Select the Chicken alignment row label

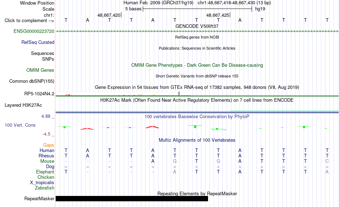pos(46,177)
